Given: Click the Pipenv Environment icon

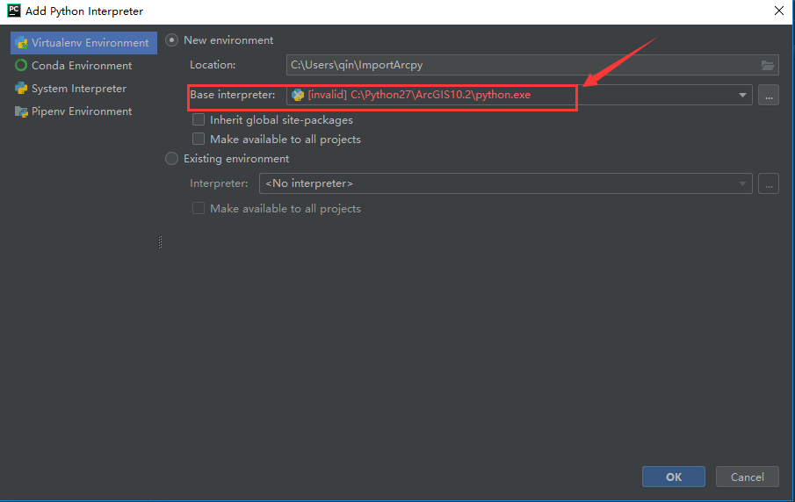Looking at the screenshot, I should tap(21, 111).
